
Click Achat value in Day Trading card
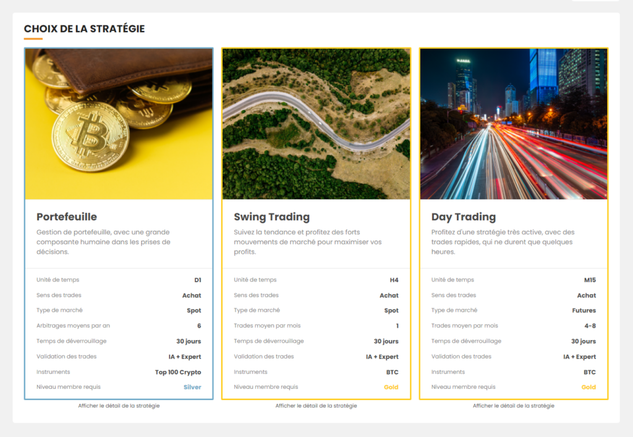(586, 296)
